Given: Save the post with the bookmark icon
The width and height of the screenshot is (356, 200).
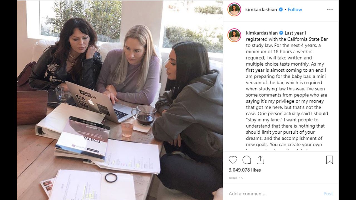Looking at the screenshot, I should pyautogui.click(x=329, y=160).
